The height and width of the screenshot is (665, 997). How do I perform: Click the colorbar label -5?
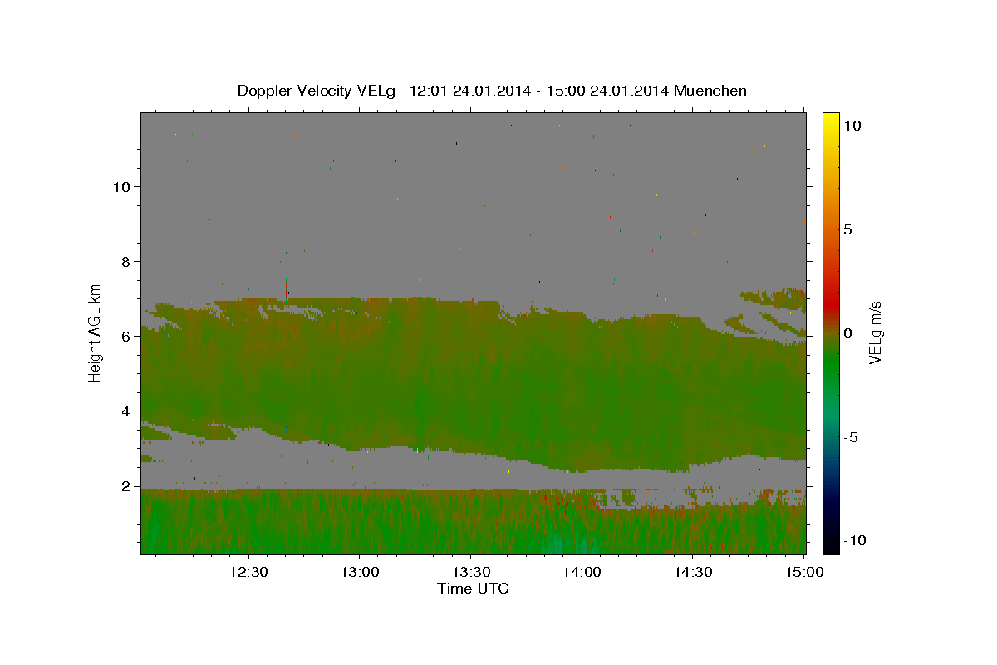pos(852,437)
